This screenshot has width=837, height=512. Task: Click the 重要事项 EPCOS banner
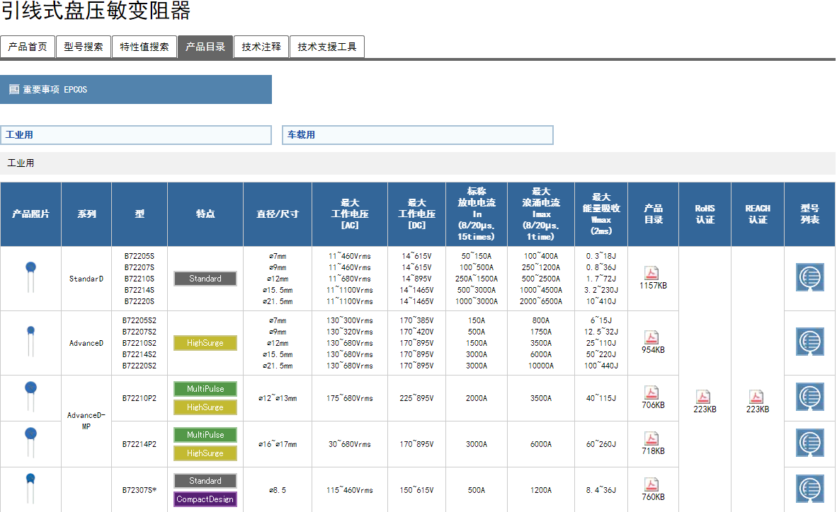click(136, 90)
